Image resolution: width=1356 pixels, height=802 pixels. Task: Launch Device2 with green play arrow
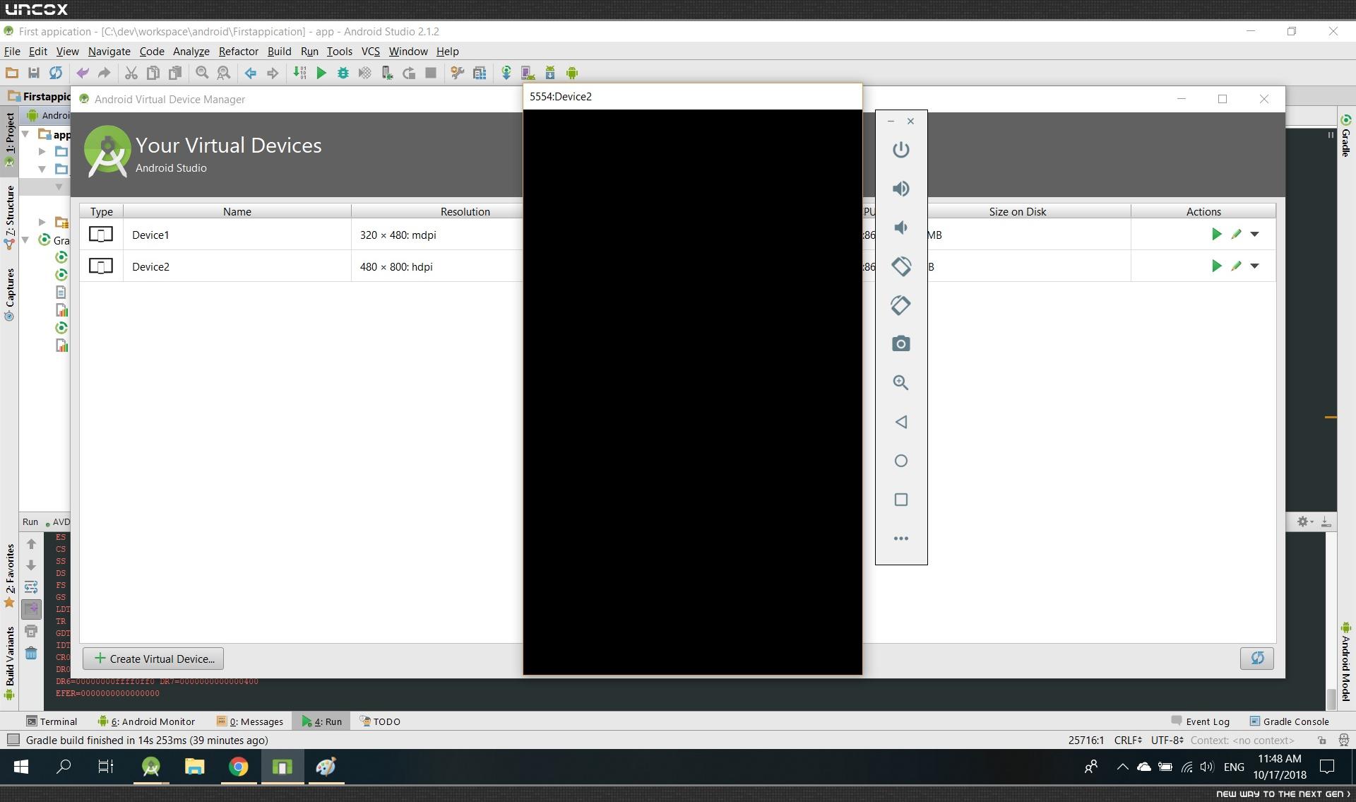tap(1216, 266)
